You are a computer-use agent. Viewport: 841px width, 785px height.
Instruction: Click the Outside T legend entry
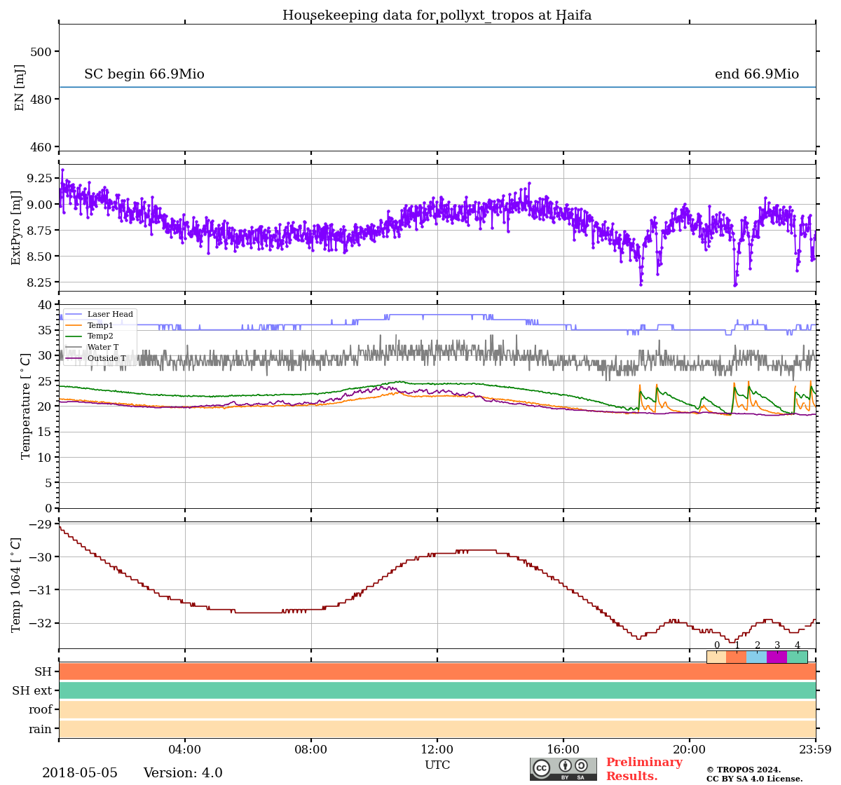[96, 359]
